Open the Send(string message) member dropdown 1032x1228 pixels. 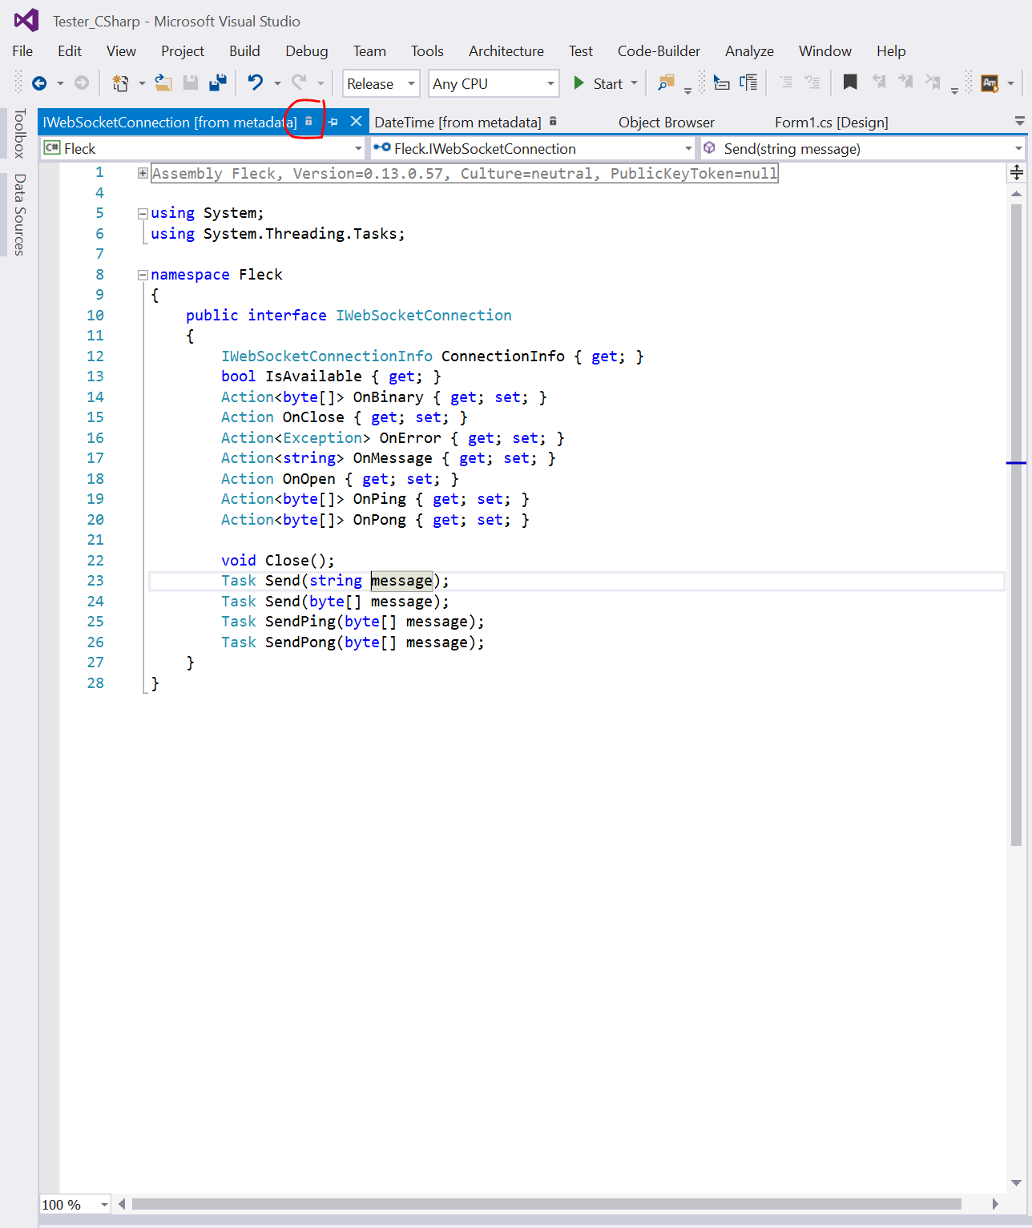[863, 148]
